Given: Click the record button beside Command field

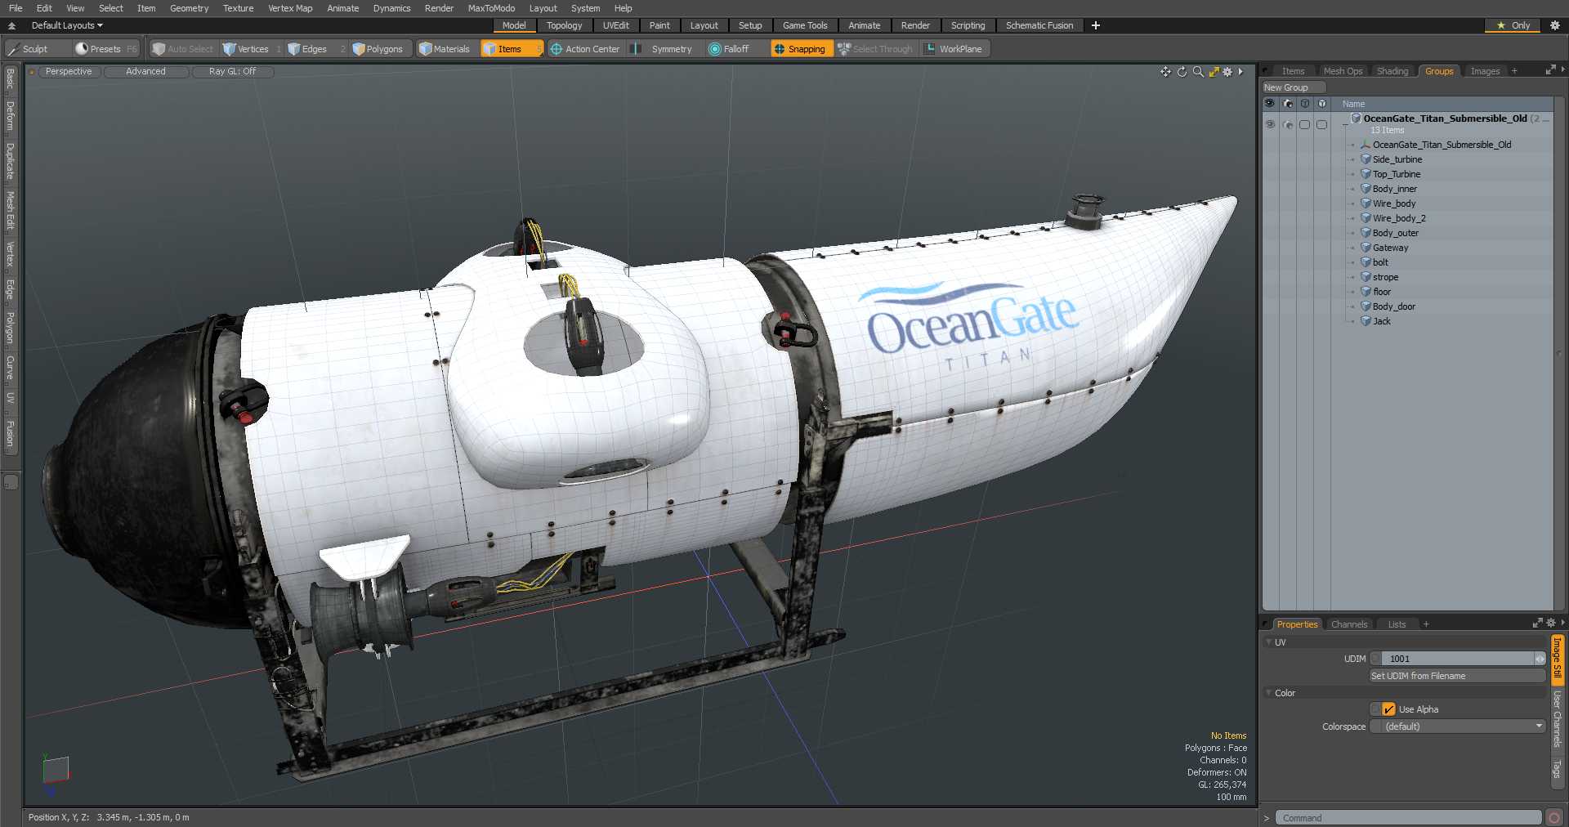Looking at the screenshot, I should (x=1554, y=817).
